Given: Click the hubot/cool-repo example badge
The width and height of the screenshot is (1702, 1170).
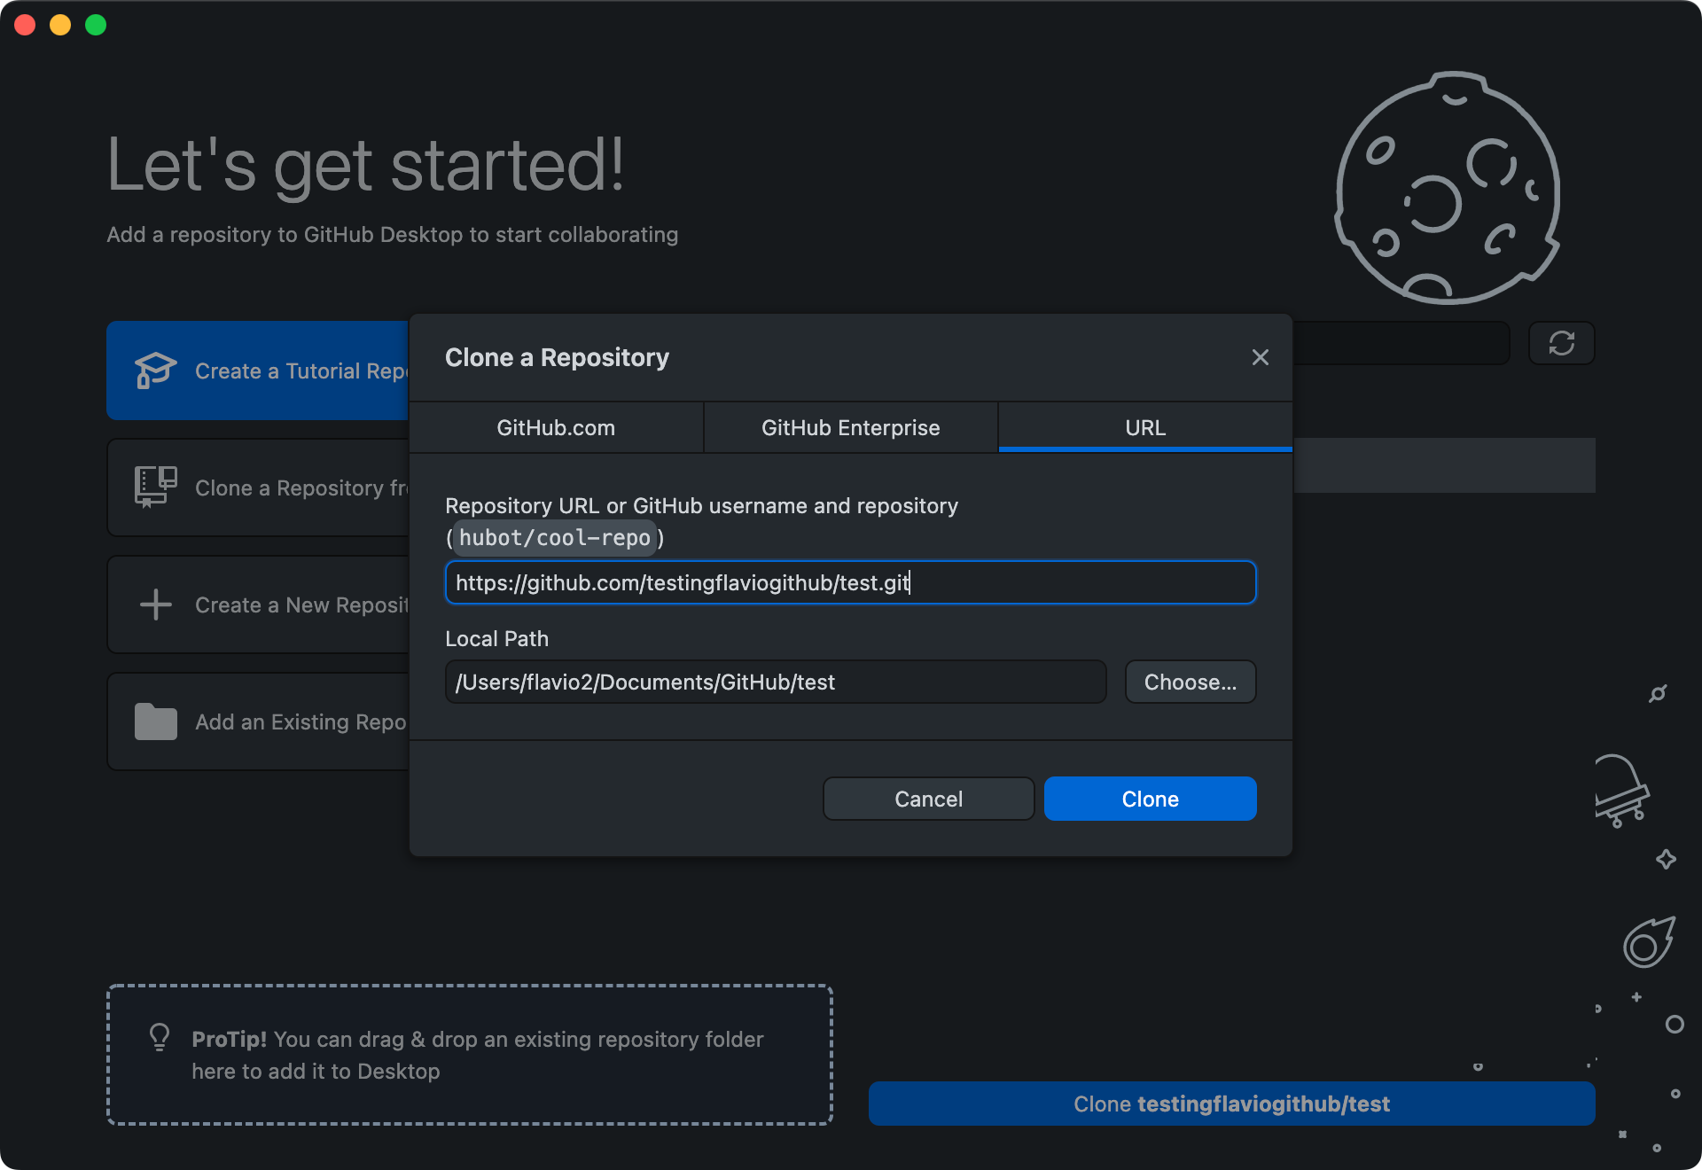Looking at the screenshot, I should 554,537.
